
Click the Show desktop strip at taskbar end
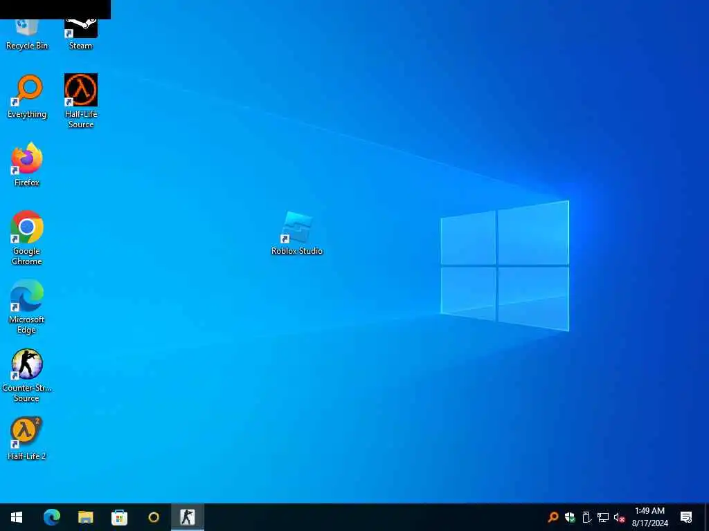coord(707,517)
